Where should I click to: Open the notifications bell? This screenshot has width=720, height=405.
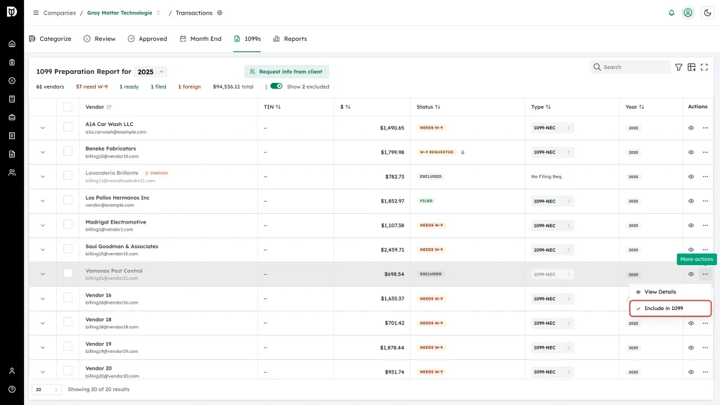coord(671,13)
